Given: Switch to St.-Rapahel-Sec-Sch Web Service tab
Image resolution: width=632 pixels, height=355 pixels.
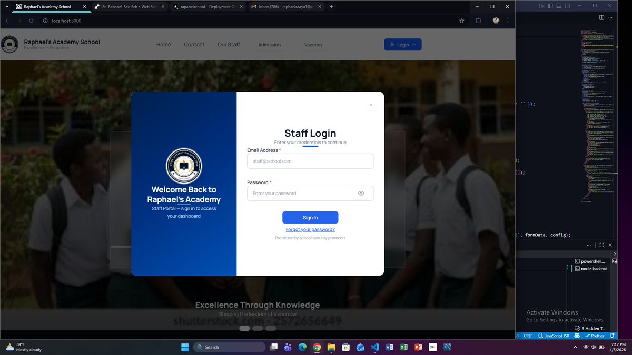Looking at the screenshot, I should point(130,7).
